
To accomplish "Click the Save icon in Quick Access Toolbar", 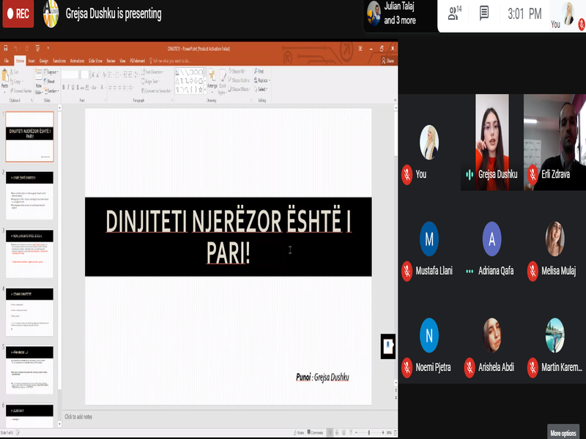I will coord(6,48).
